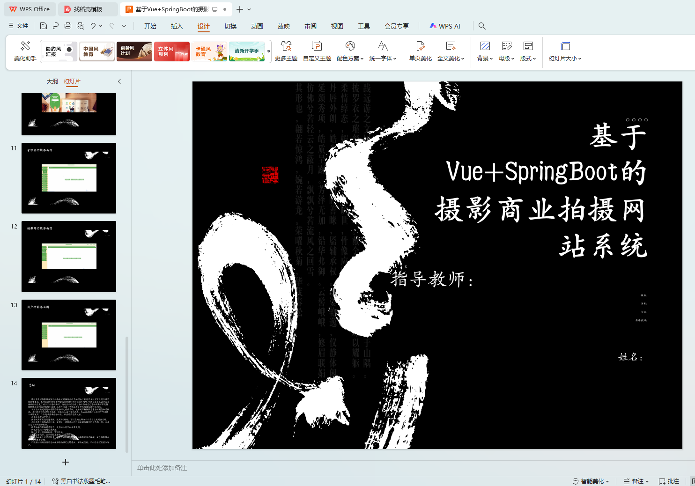Click the 姓名 text on the slide
Image resolution: width=695 pixels, height=486 pixels.
[630, 357]
